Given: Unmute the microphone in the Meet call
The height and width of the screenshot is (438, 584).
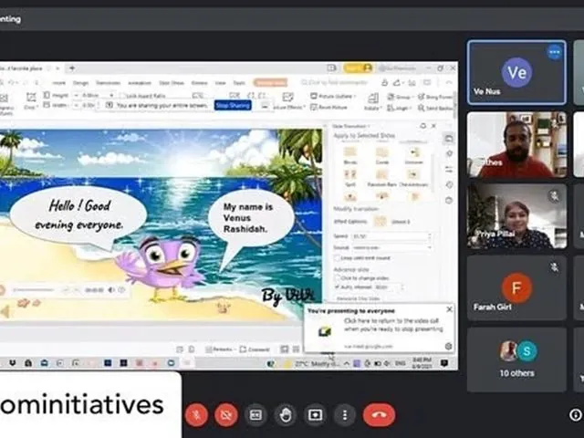Looking at the screenshot, I should (196, 414).
